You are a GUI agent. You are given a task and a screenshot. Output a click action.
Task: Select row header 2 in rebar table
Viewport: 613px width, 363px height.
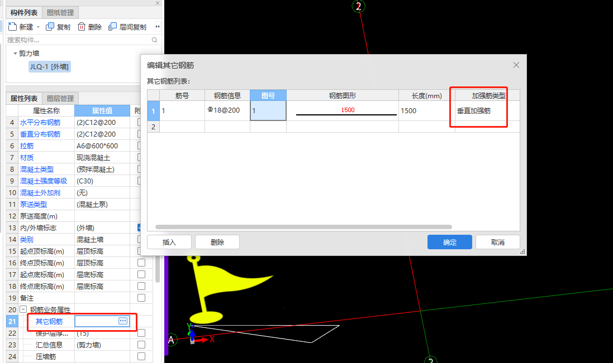click(153, 127)
